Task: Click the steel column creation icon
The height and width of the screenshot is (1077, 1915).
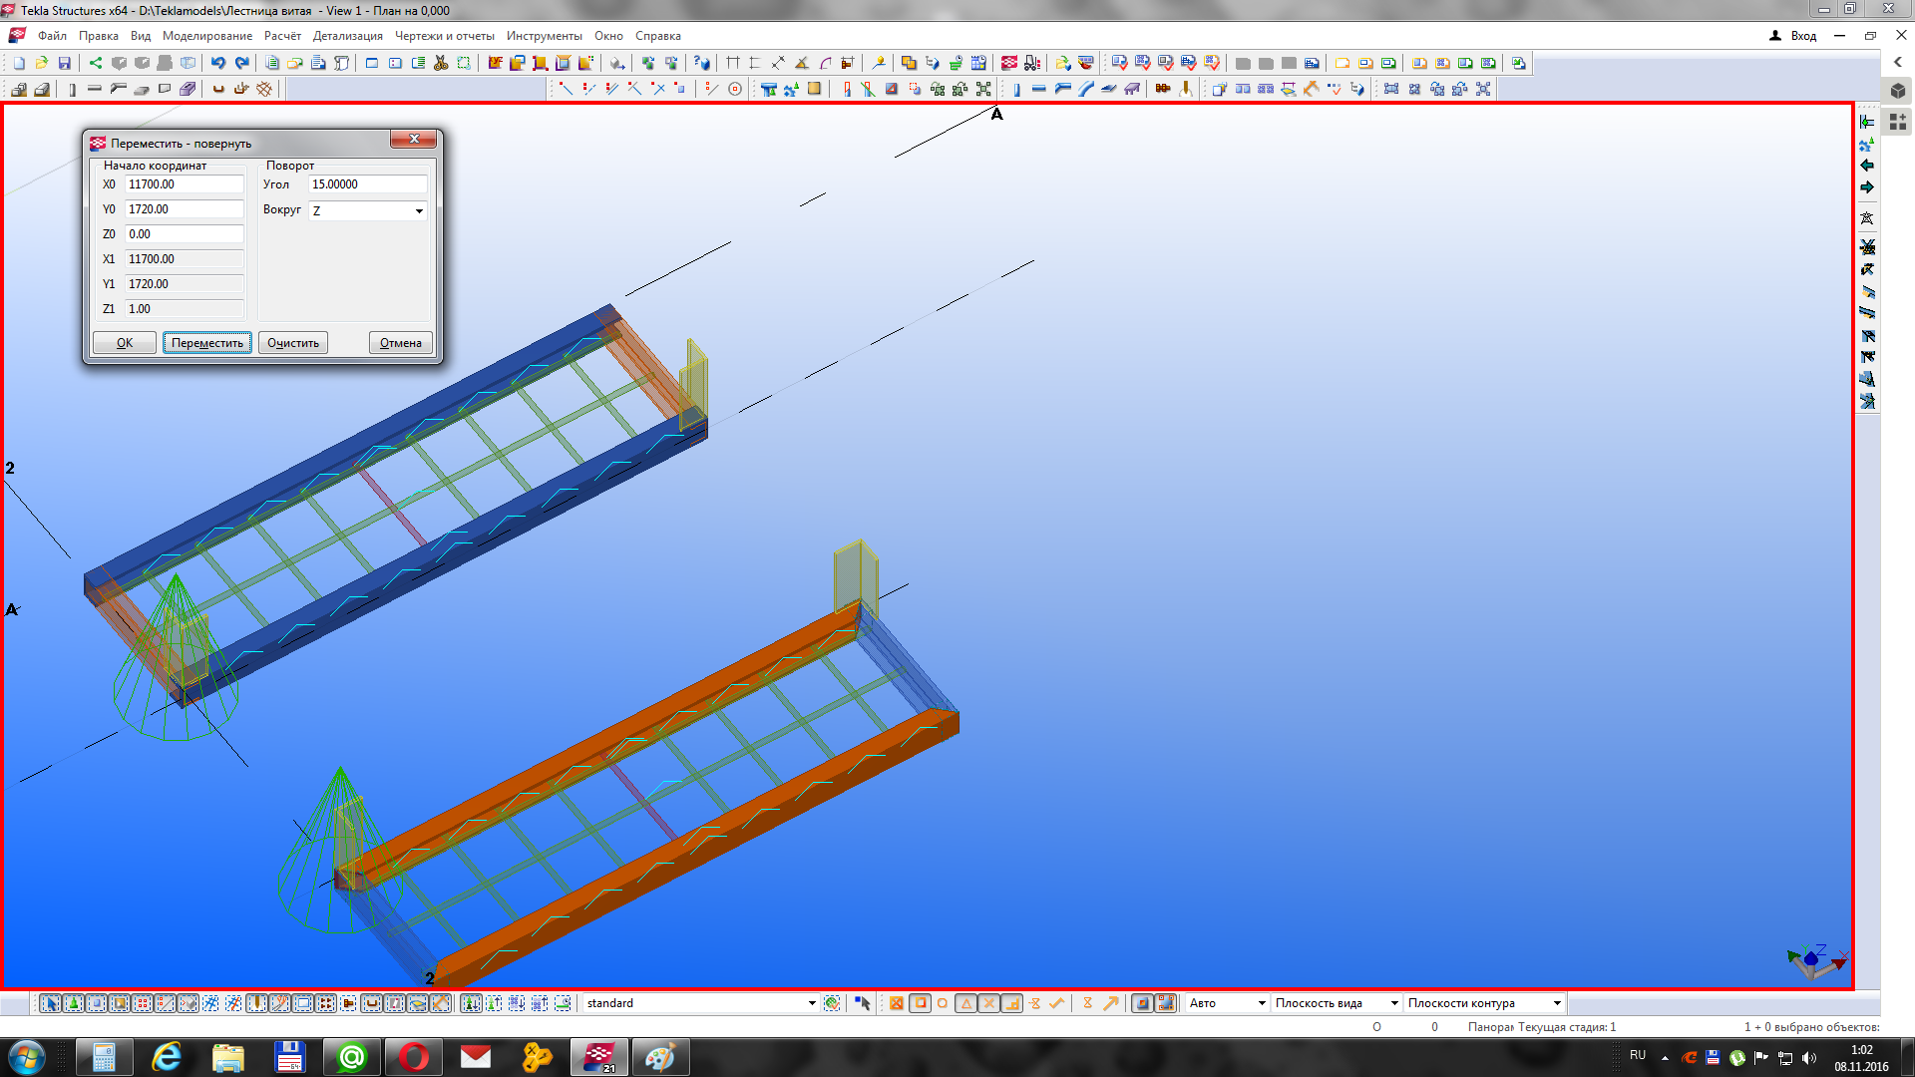Action: [72, 90]
